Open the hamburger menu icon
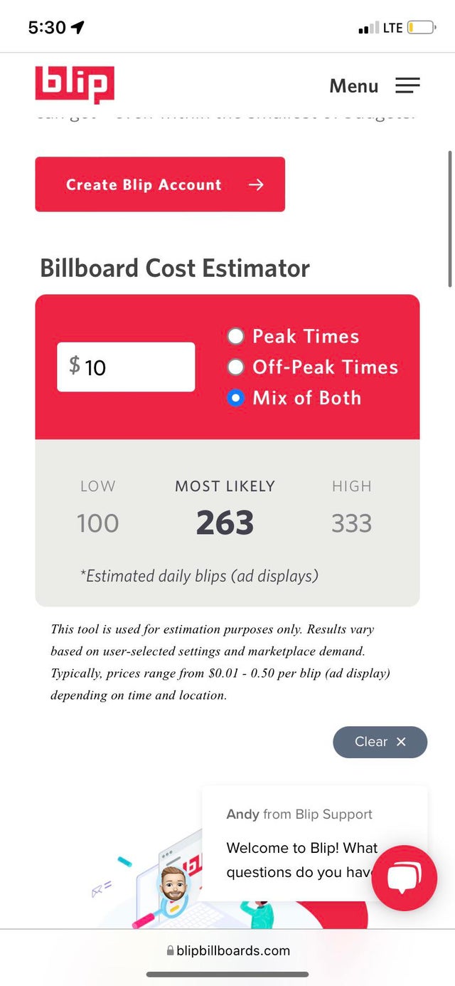Image resolution: width=455 pixels, height=986 pixels. click(x=408, y=86)
